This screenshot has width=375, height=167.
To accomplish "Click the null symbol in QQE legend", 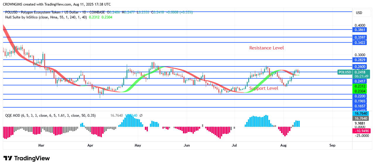I will (x=141, y=116).
